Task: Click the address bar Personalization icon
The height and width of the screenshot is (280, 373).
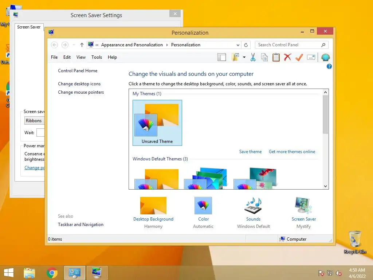Action: click(91, 44)
